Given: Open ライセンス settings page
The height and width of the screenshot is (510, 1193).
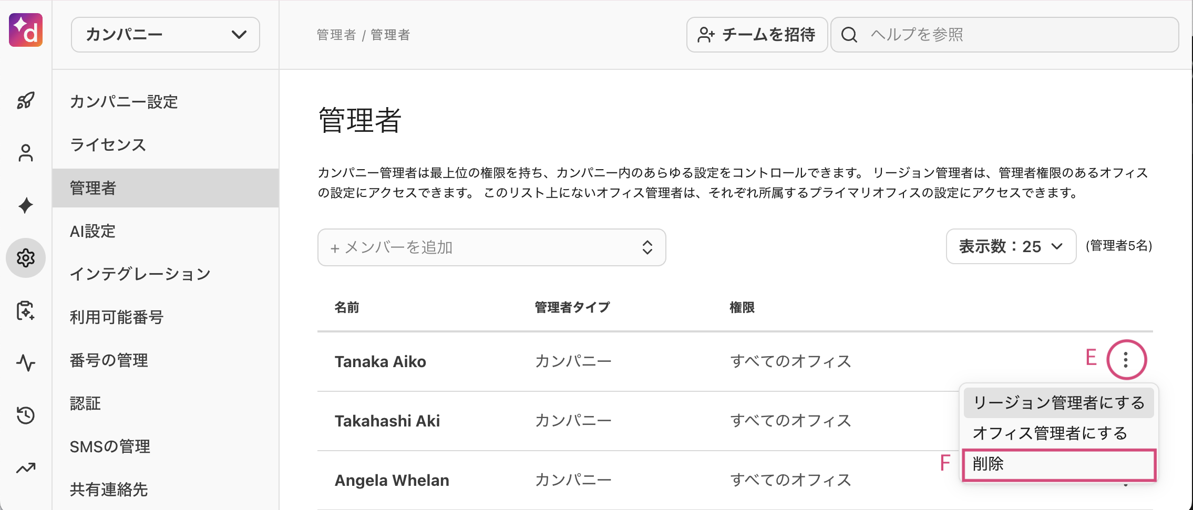Looking at the screenshot, I should (x=108, y=144).
